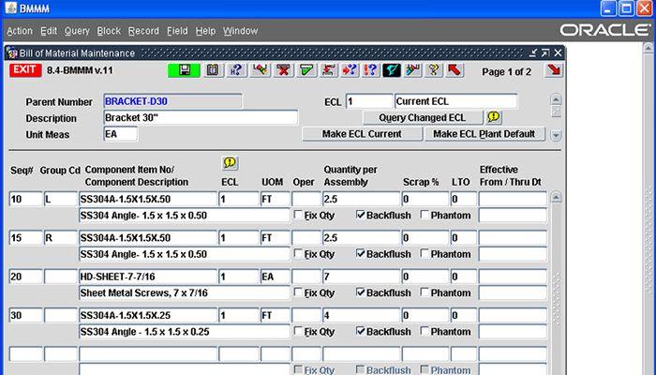Click the red arrows toolbar icon

click(328, 70)
